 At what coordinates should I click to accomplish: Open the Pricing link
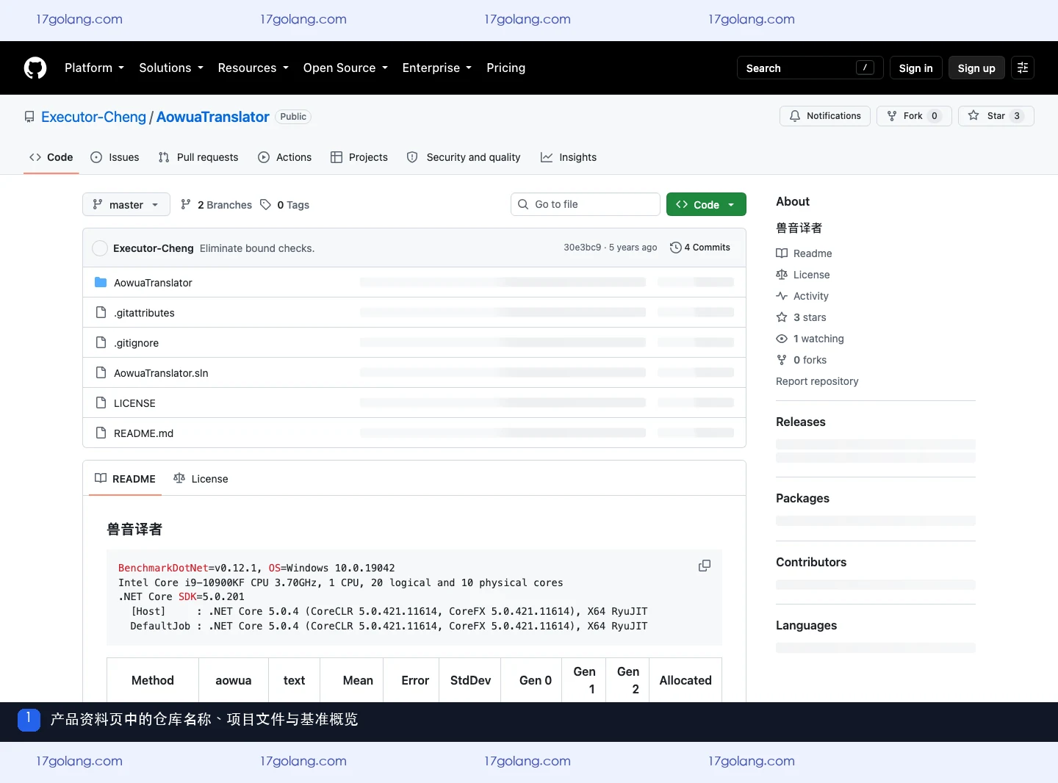click(x=505, y=68)
